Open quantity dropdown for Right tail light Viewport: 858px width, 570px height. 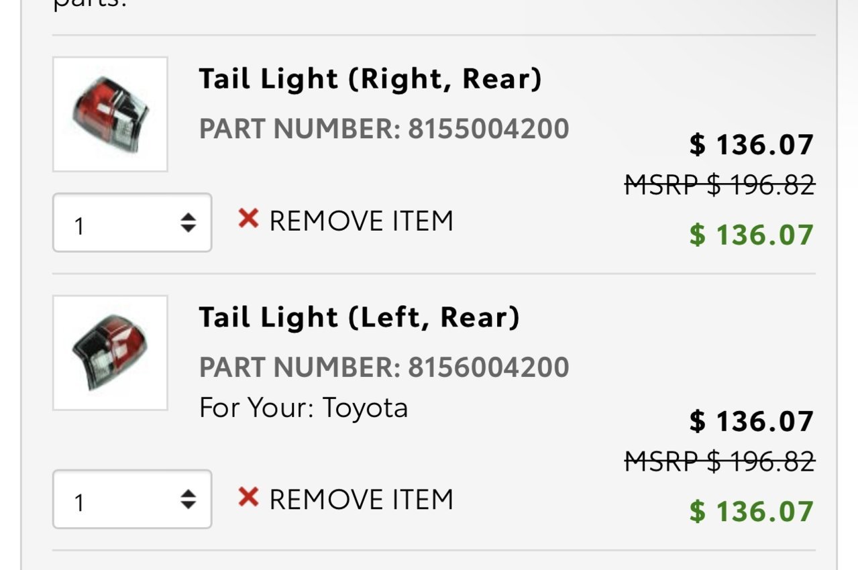click(x=132, y=223)
